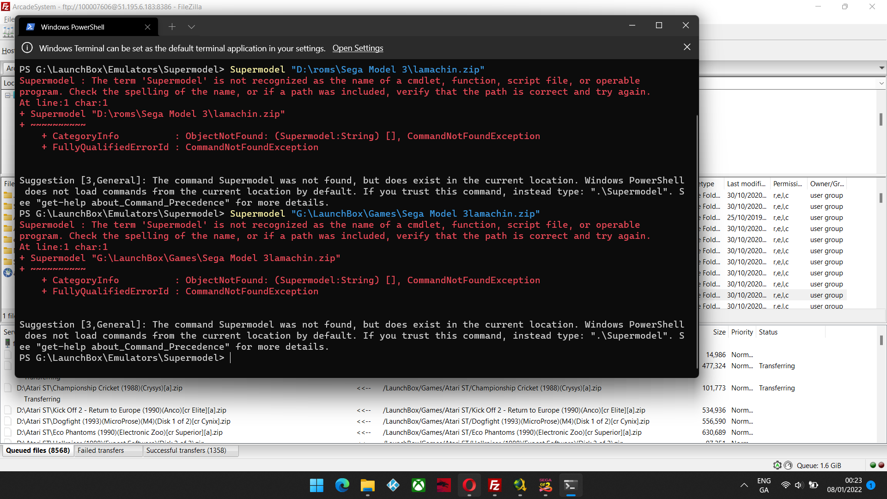Click the file icon beside Dogfight transfer
The height and width of the screenshot is (499, 887).
pos(8,421)
